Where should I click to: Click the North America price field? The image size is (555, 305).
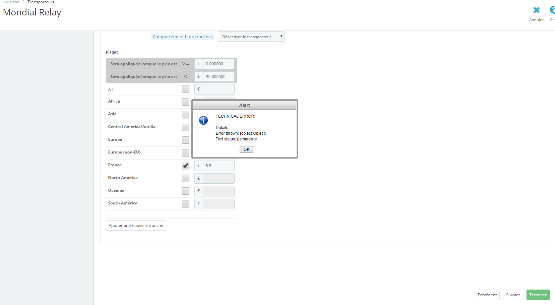pos(219,179)
